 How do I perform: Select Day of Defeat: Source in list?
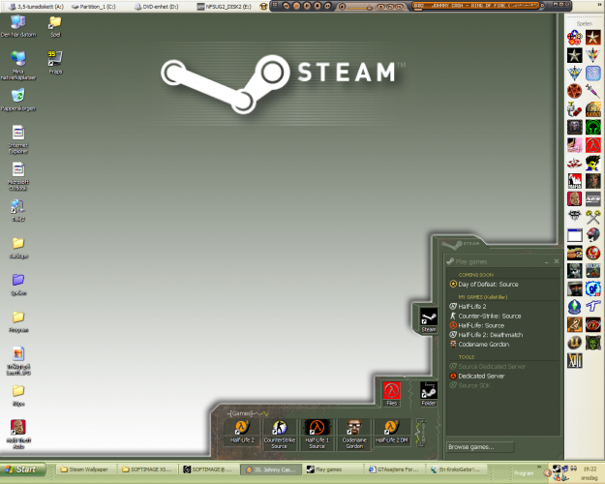[489, 285]
